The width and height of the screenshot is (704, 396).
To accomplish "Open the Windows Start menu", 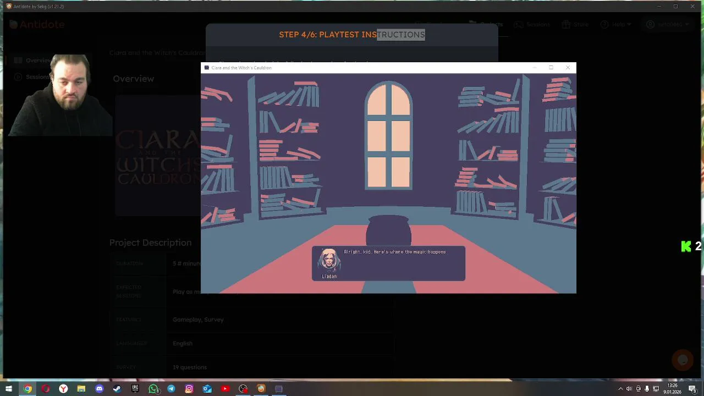I will point(8,389).
